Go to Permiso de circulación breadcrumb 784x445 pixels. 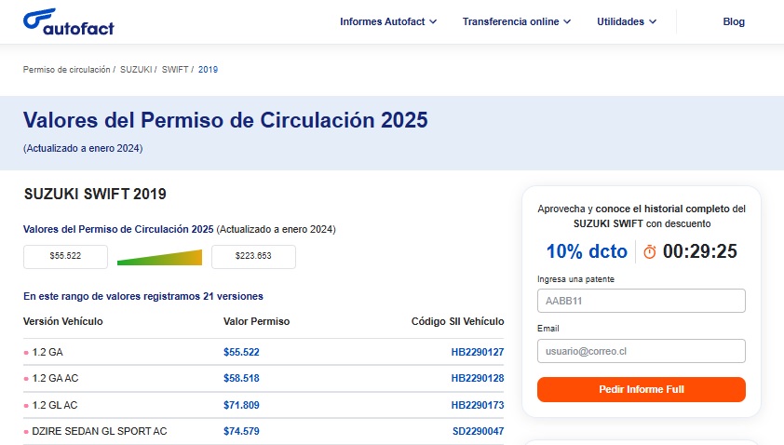point(67,70)
